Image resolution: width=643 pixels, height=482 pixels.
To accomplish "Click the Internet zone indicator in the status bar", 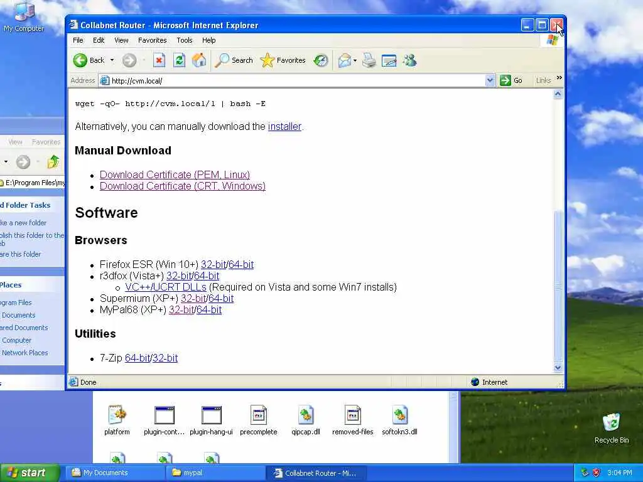I will pos(490,382).
